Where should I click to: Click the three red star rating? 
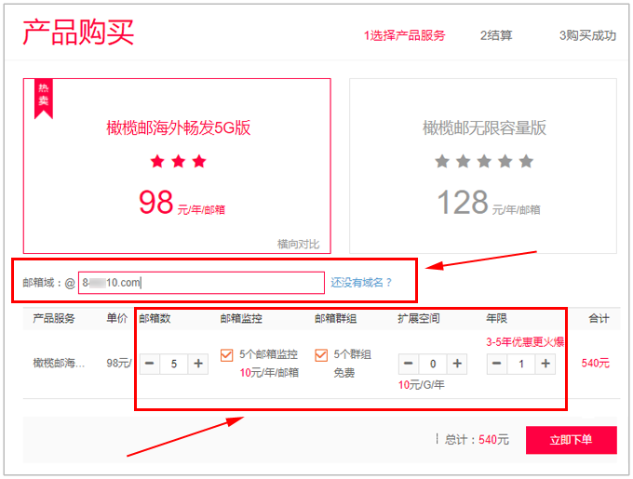(178, 162)
